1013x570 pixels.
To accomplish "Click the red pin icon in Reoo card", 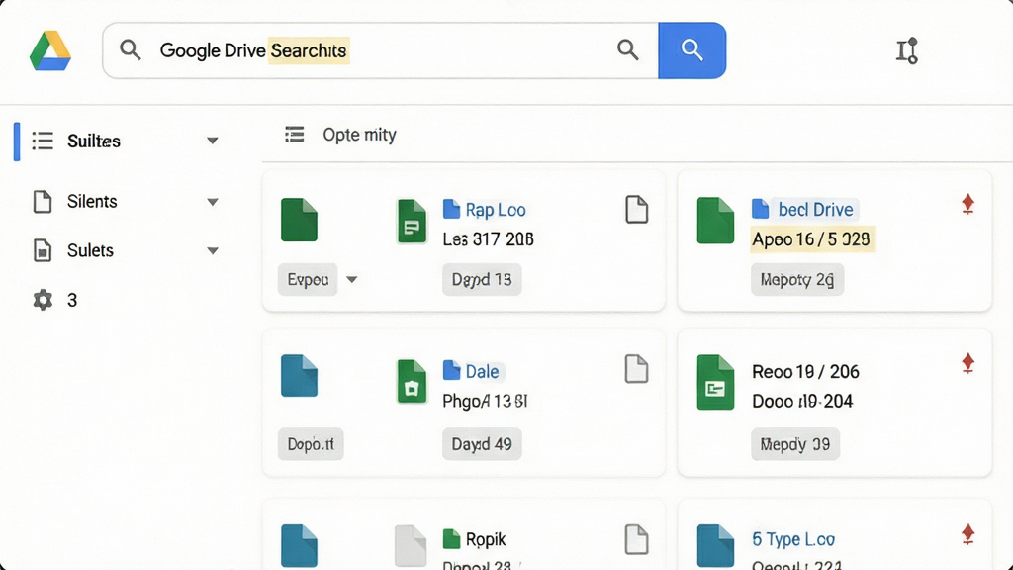I will 967,364.
